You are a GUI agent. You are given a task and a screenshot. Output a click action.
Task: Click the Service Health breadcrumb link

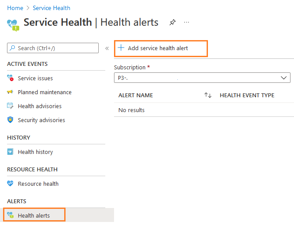coord(52,8)
